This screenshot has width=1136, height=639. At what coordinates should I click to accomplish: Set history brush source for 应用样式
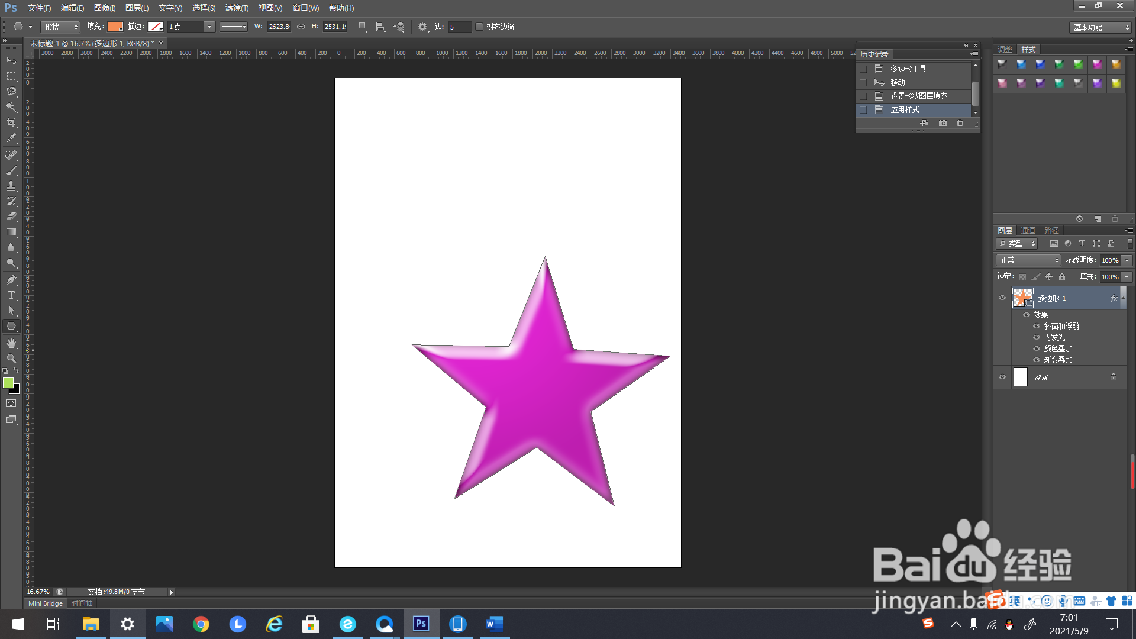click(863, 110)
